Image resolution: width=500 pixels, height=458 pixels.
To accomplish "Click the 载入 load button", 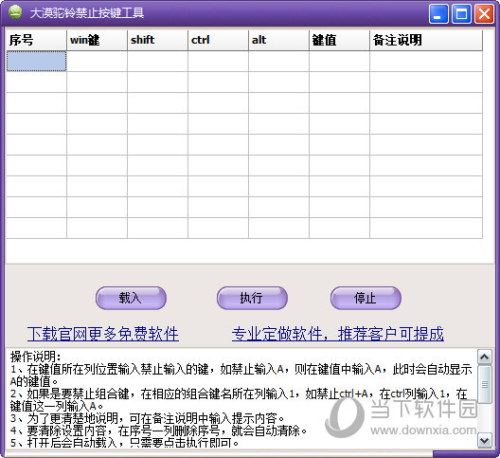I will [x=131, y=298].
